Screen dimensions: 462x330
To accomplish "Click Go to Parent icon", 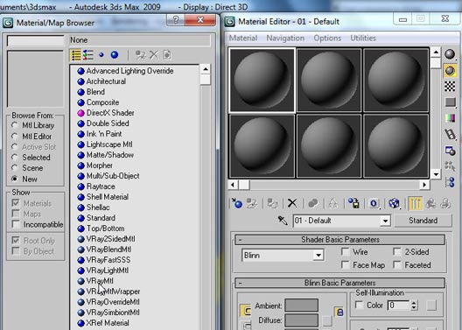I will coord(430,203).
